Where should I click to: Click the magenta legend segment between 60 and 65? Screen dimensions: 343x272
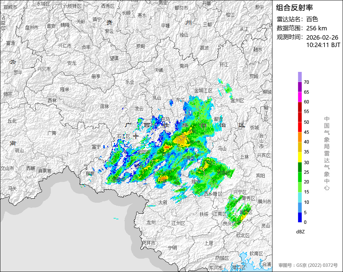click(x=300, y=97)
